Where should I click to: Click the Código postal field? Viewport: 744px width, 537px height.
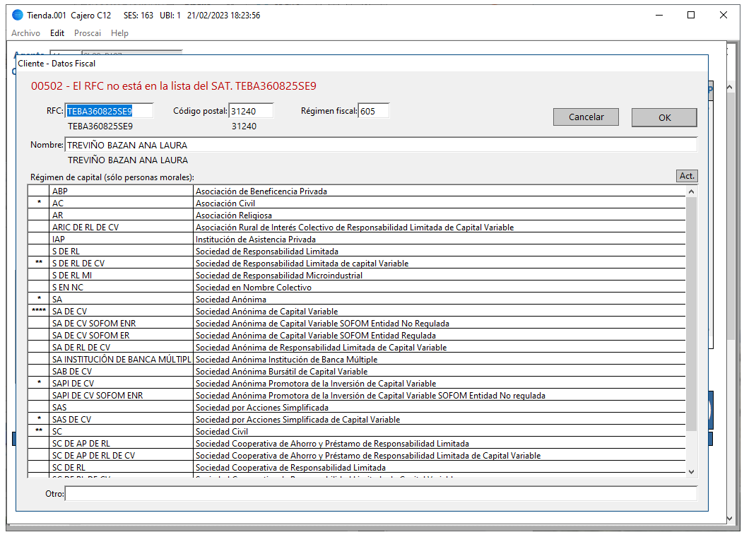[x=251, y=111]
